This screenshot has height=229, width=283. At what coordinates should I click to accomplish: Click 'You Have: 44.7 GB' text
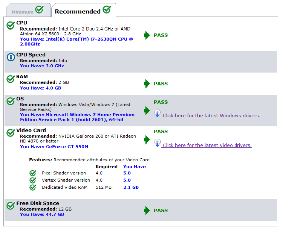[42, 214]
